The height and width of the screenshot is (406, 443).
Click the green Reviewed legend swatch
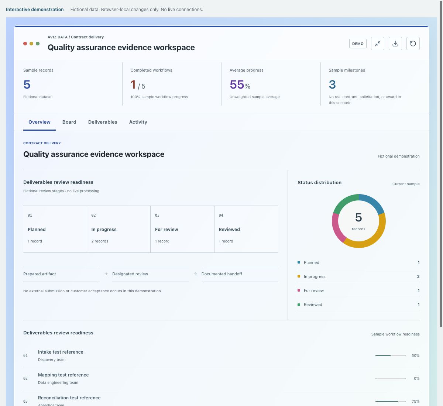[299, 304]
